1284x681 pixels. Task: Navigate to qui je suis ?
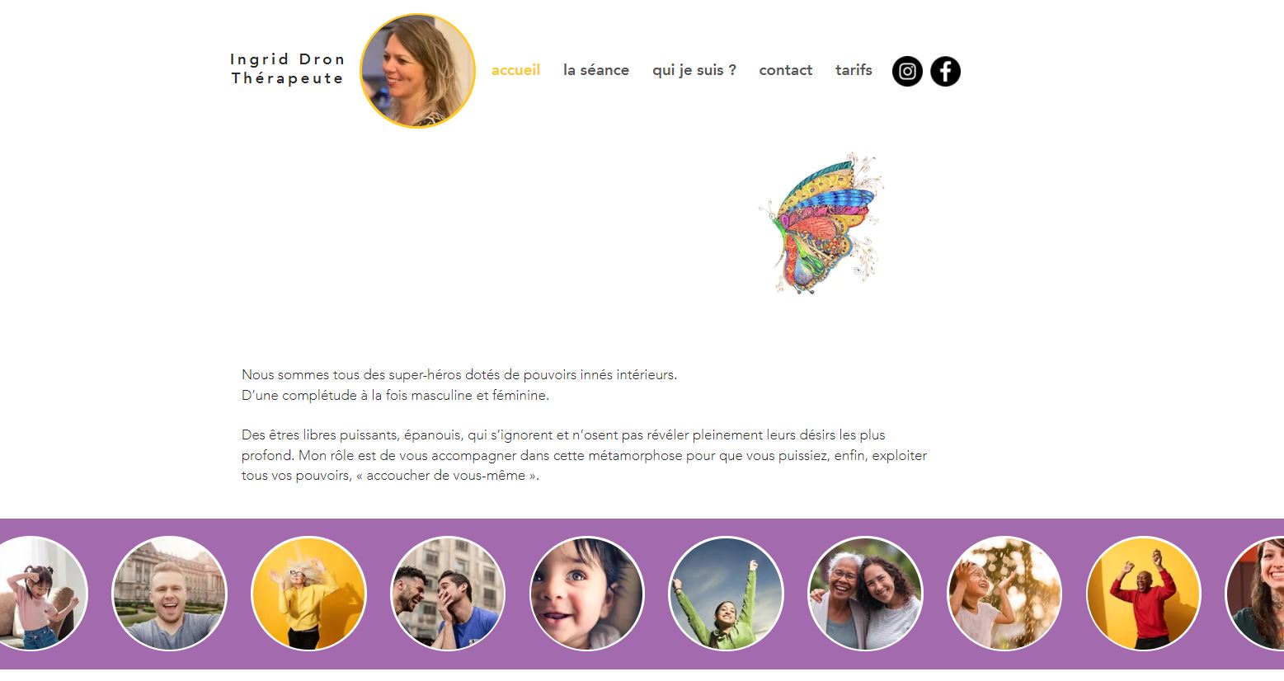click(694, 70)
